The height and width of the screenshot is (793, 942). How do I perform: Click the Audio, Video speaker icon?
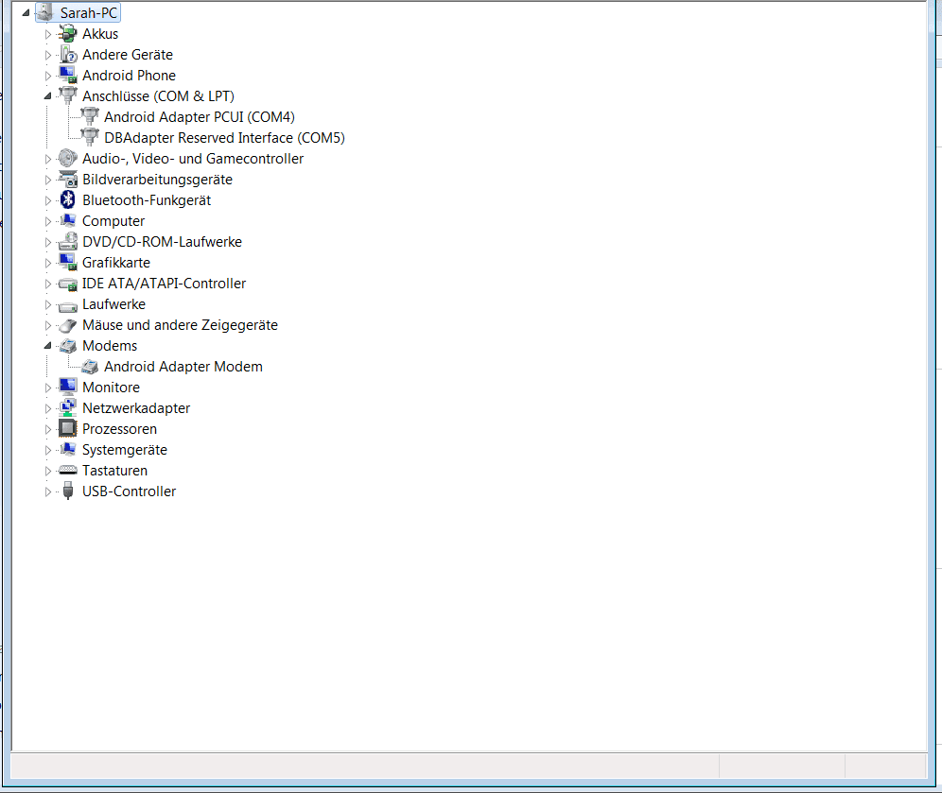68,159
